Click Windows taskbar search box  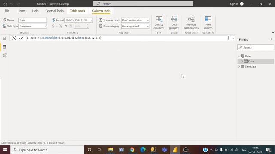47,150
